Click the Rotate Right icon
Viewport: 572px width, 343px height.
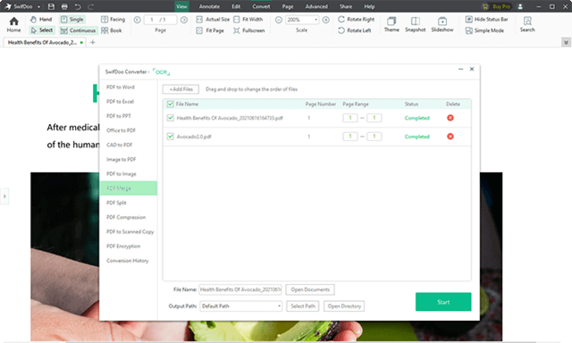pyautogui.click(x=341, y=20)
